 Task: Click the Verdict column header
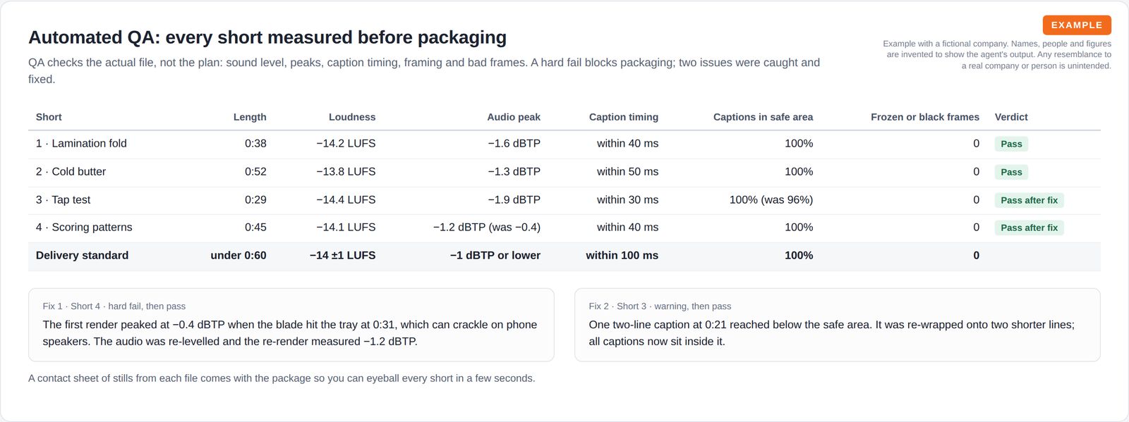(x=1011, y=117)
